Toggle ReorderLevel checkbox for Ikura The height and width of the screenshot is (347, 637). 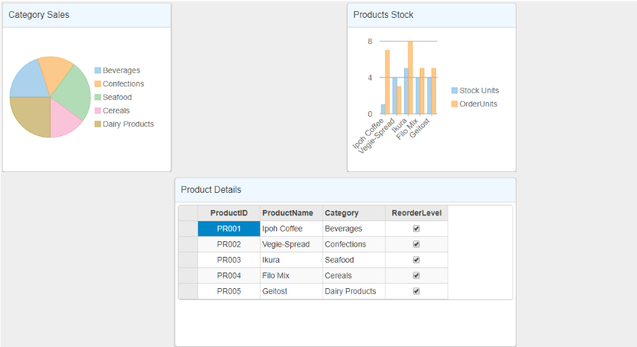(x=416, y=260)
